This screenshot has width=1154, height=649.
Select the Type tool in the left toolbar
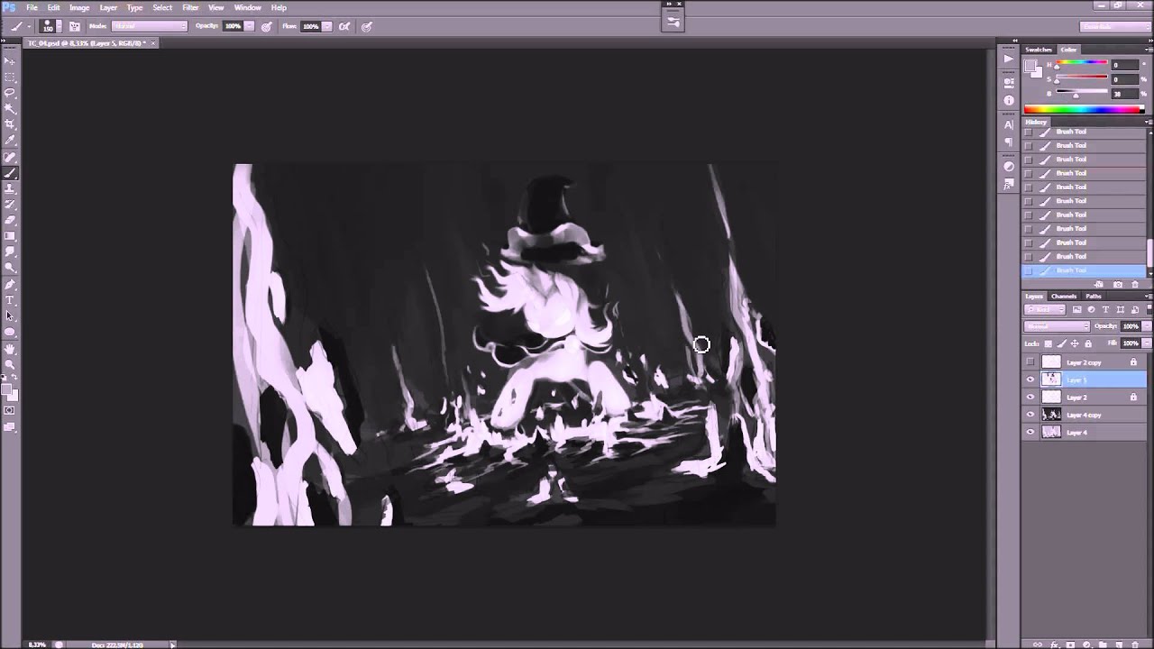point(10,300)
